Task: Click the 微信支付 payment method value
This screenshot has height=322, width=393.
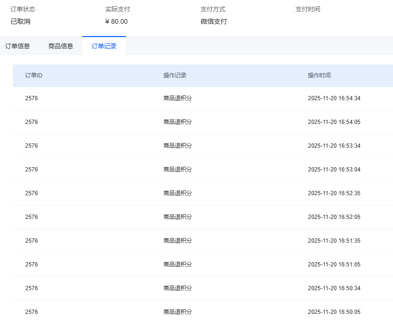Action: [213, 21]
